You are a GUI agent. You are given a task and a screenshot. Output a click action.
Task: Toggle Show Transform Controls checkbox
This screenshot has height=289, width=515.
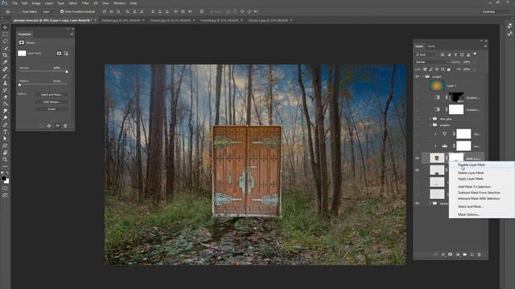click(62, 11)
